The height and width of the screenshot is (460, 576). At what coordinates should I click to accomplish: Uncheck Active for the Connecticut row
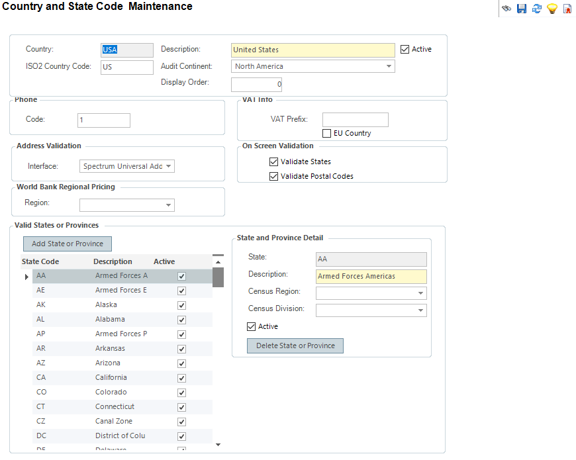(181, 408)
